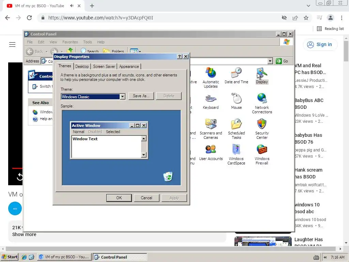
Task: Open the Display control panel icon
Action: pyautogui.click(x=262, y=76)
